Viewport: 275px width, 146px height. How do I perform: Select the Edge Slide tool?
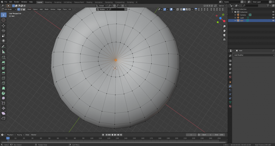point(3,103)
